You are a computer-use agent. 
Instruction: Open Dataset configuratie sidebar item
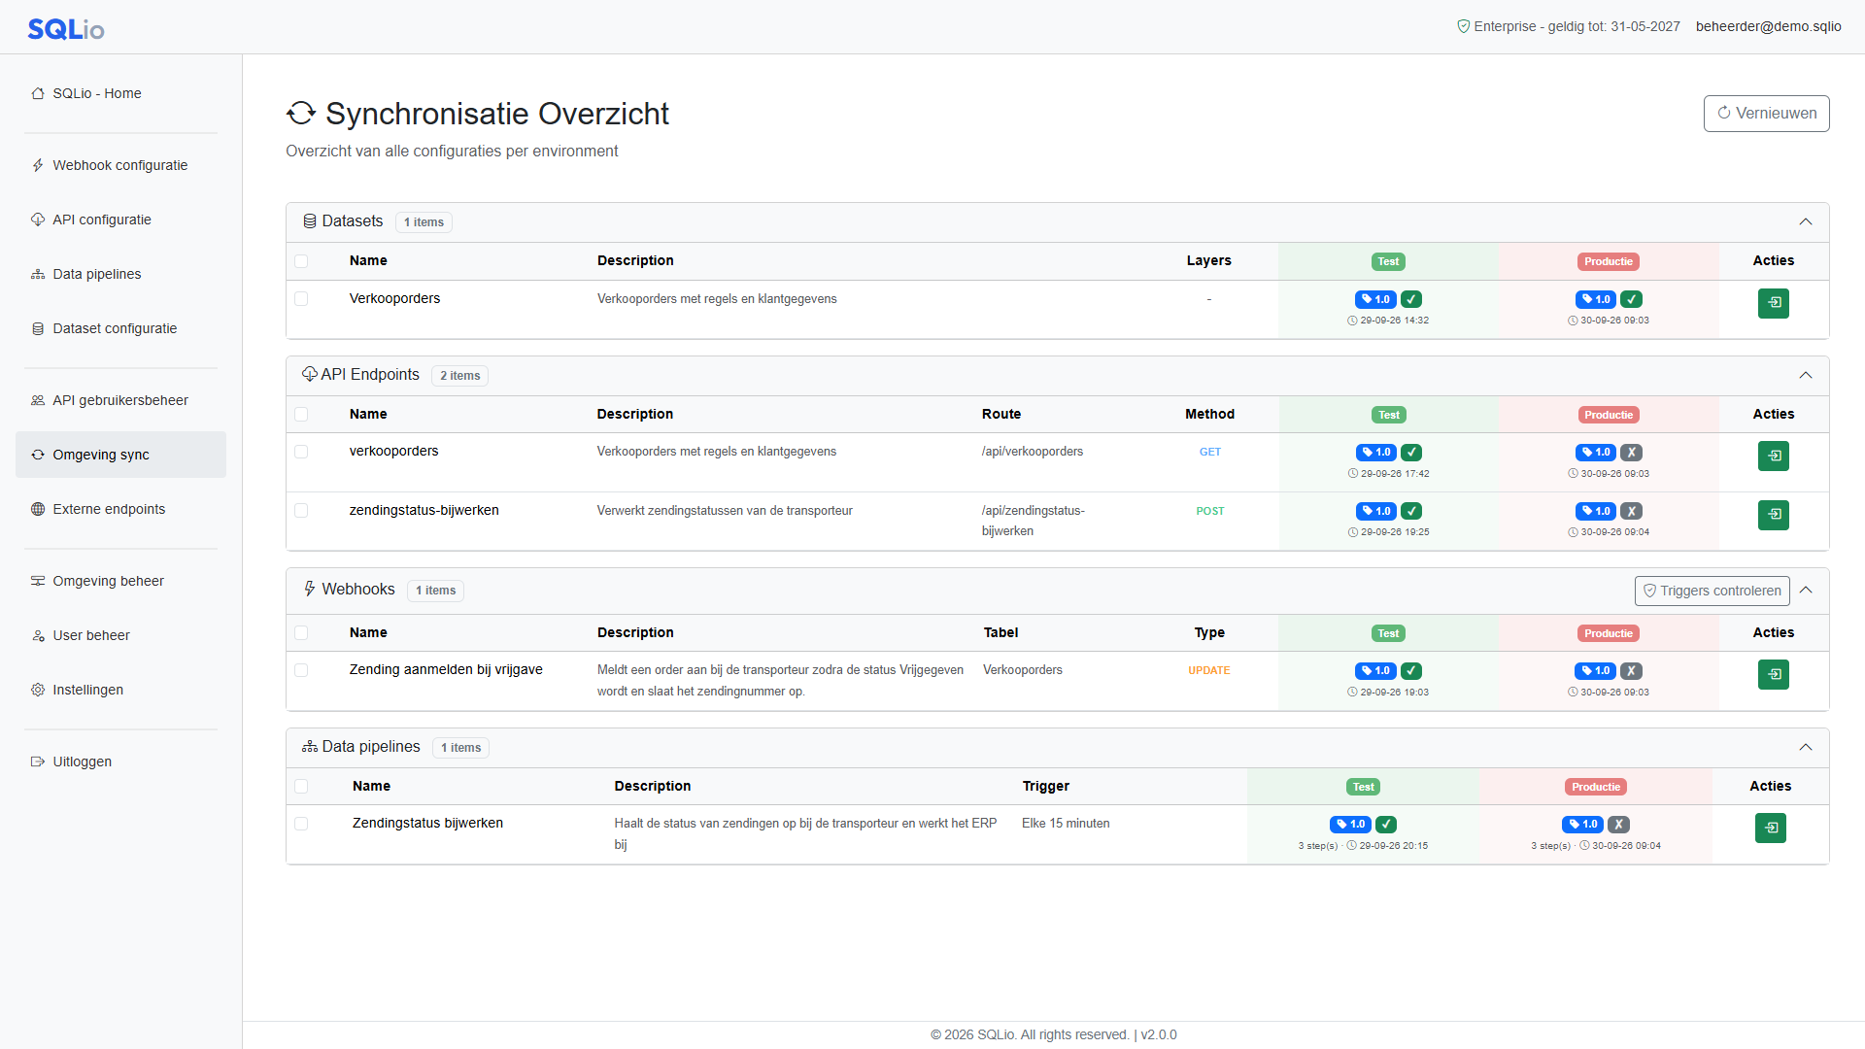click(x=120, y=328)
